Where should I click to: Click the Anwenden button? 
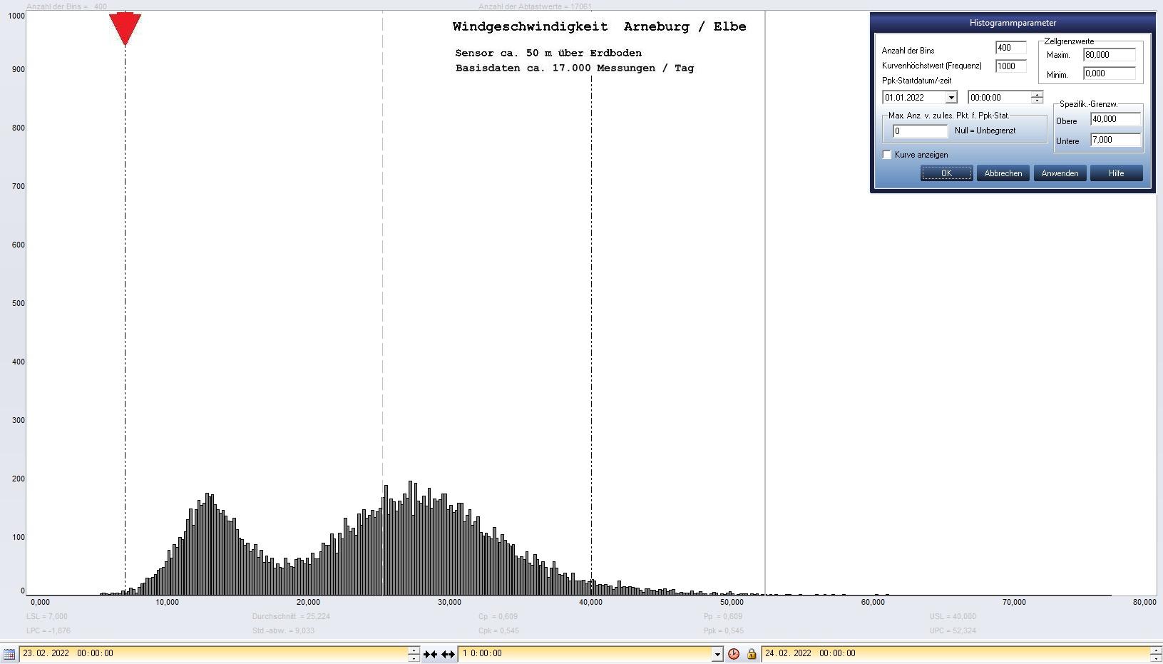tap(1060, 173)
